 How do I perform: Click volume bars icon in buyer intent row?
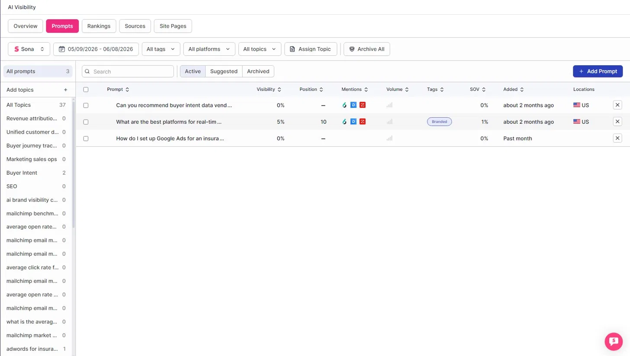point(389,105)
